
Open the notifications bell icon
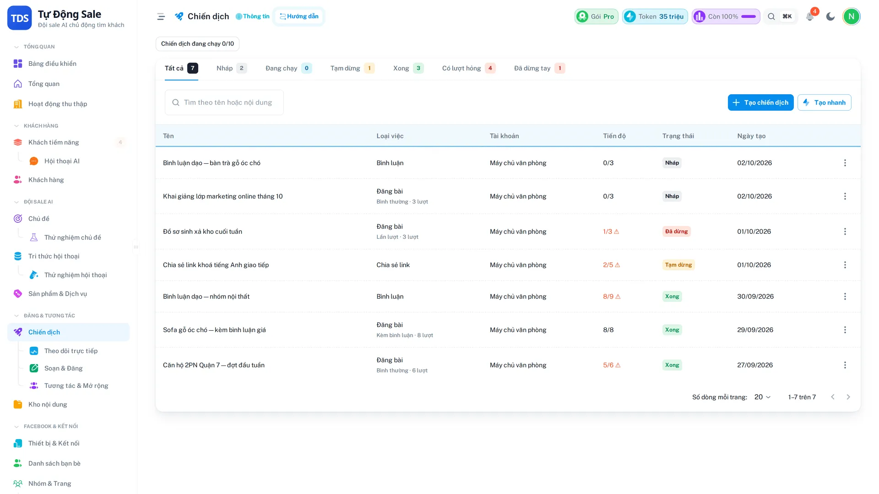[809, 16]
